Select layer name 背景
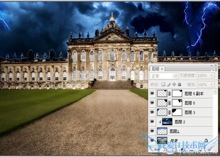Screen dimensions: 220x157 174,140
